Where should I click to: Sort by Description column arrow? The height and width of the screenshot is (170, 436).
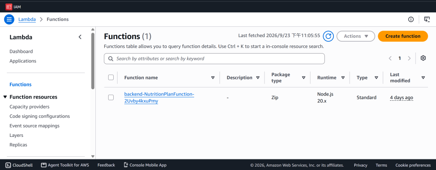pyautogui.click(x=258, y=78)
